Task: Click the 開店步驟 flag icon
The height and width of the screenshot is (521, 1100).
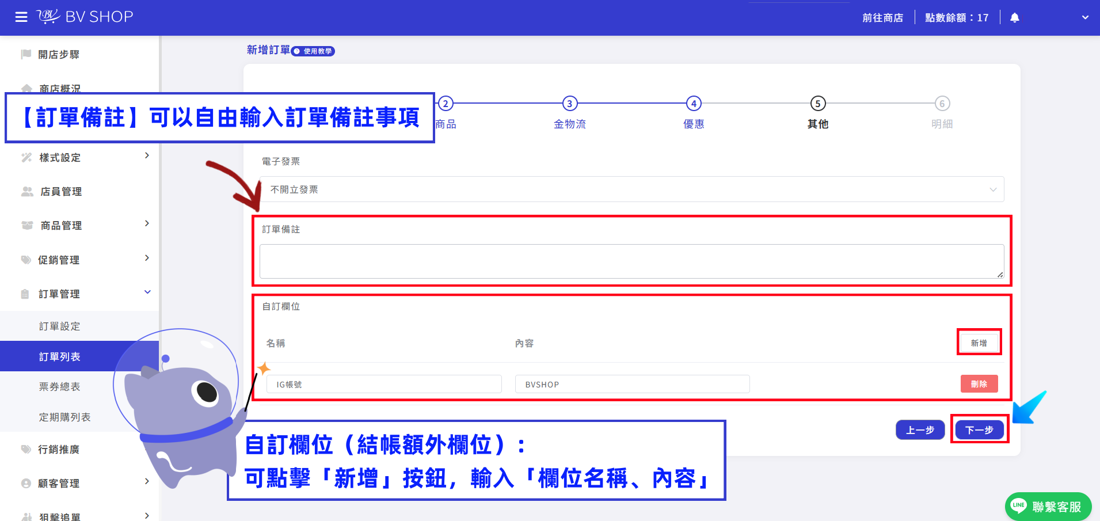Action: tap(26, 54)
